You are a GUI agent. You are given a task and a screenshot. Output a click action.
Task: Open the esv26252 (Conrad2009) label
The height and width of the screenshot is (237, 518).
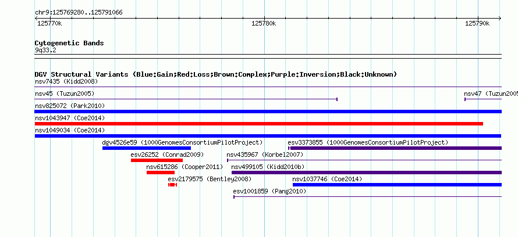coord(167,155)
